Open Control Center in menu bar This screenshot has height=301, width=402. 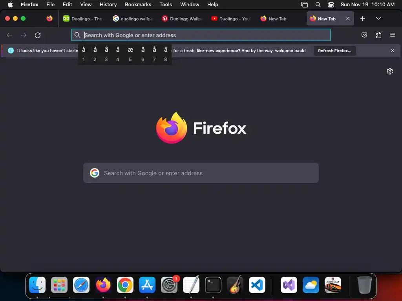pos(331,4)
